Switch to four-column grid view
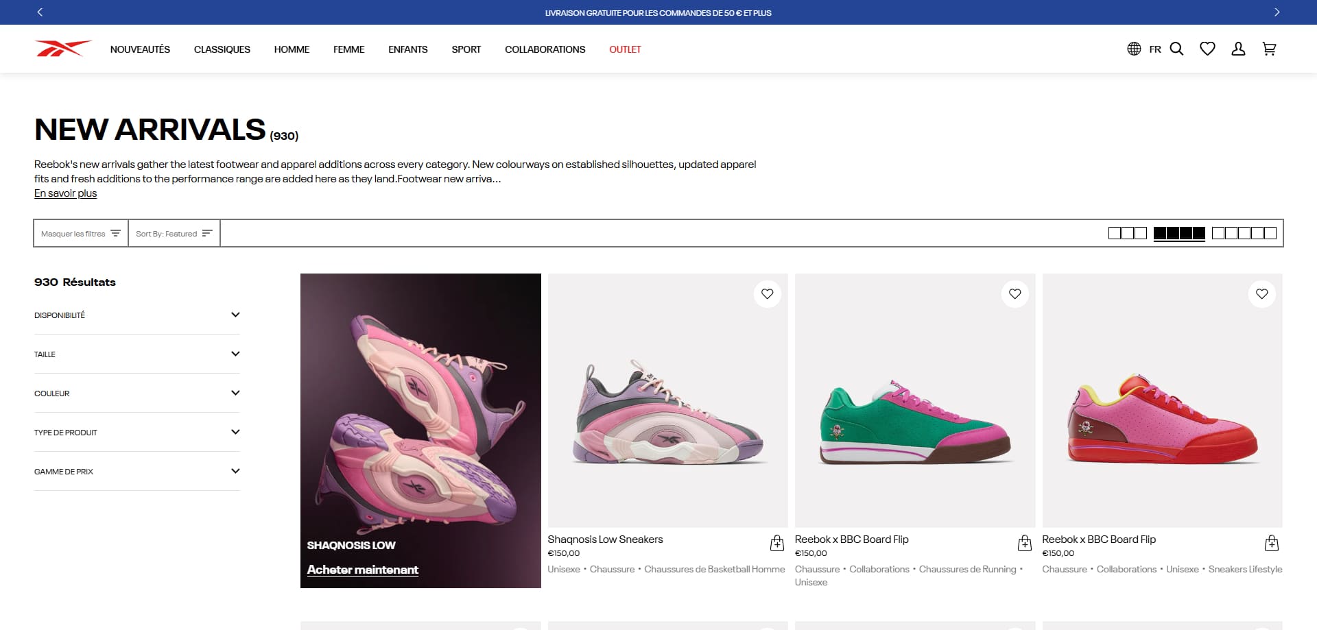 tap(1179, 233)
